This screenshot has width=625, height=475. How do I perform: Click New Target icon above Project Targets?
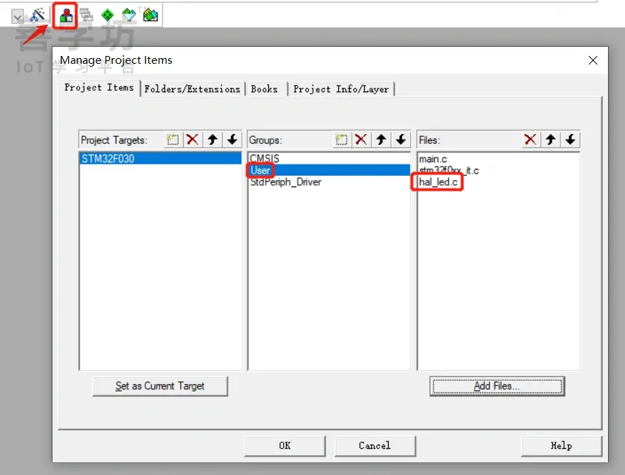[x=172, y=139]
